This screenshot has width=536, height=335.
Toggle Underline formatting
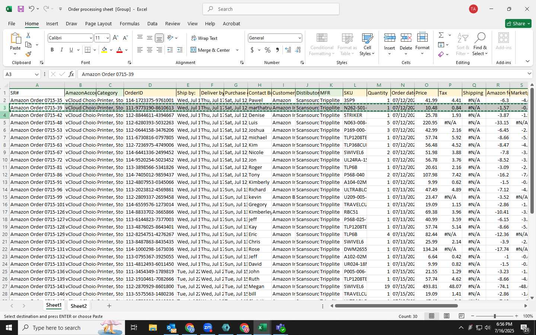click(x=71, y=50)
